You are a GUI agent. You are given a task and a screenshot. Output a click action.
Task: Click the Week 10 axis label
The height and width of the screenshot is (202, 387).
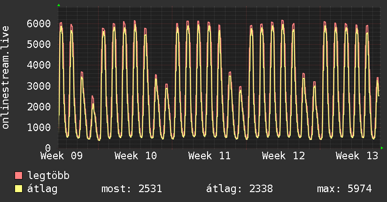136,156
